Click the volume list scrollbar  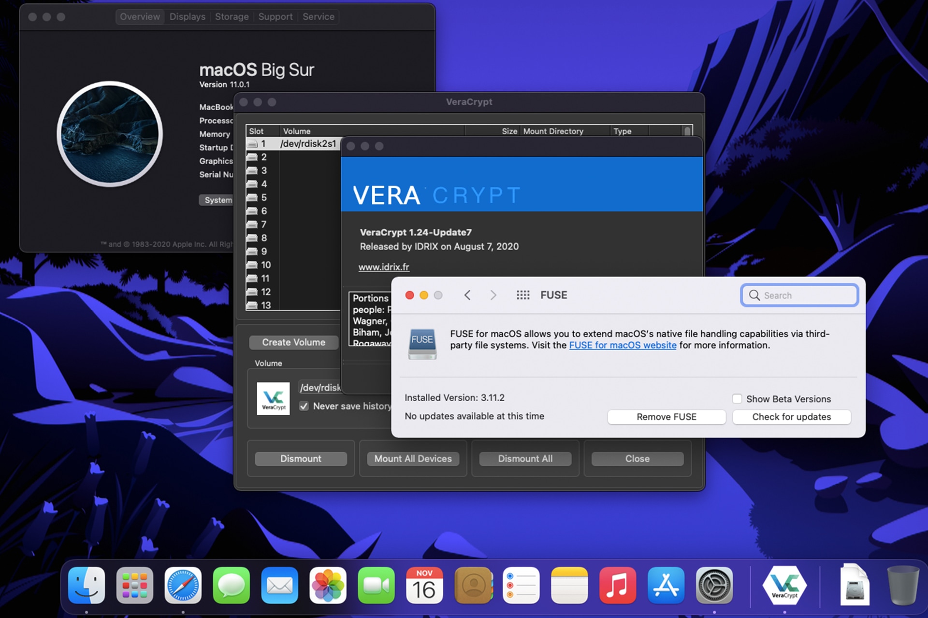[687, 131]
